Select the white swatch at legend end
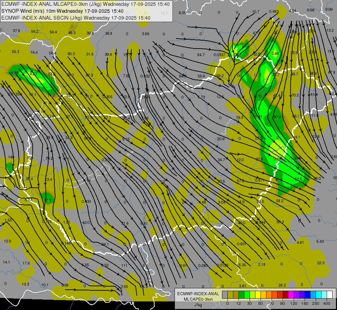This screenshot has height=310, width=337. click(x=329, y=294)
